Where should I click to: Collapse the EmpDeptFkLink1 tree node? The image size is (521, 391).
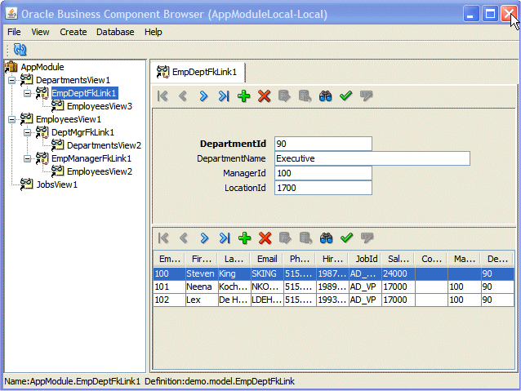coord(27,93)
